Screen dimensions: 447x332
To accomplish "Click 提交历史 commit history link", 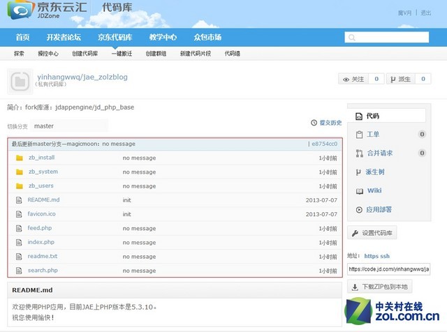I will point(327,123).
